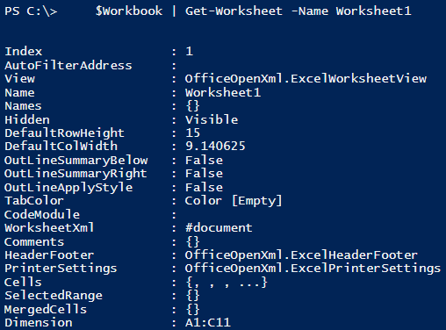
Task: Click the WorksheetXml #document value
Action: pos(219,227)
